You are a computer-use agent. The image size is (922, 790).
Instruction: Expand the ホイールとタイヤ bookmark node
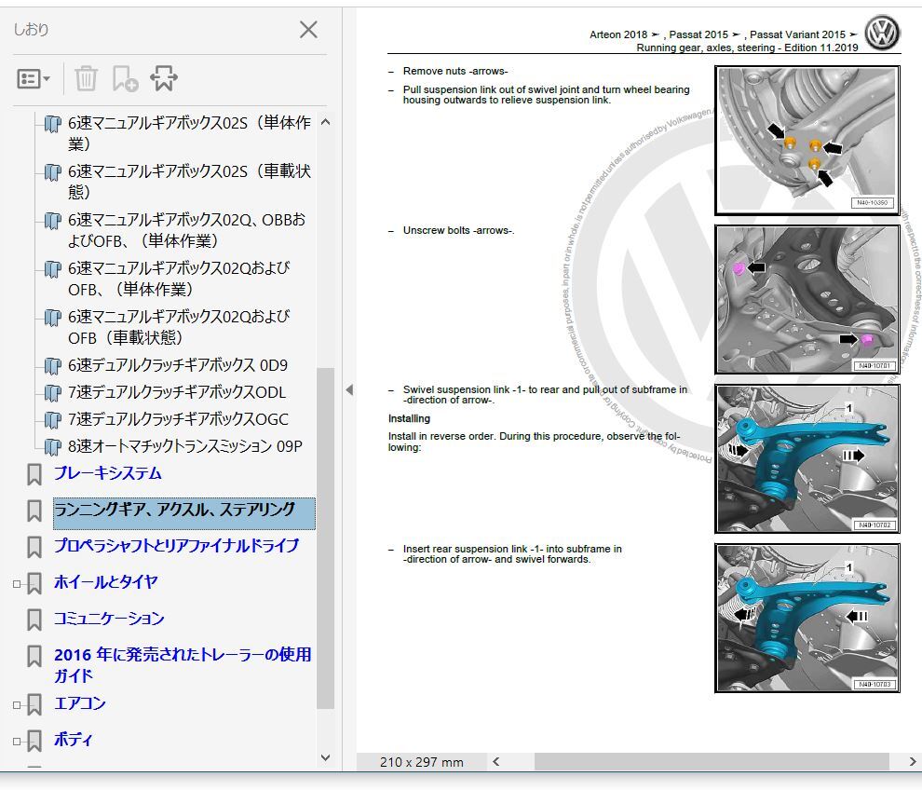tap(17, 584)
